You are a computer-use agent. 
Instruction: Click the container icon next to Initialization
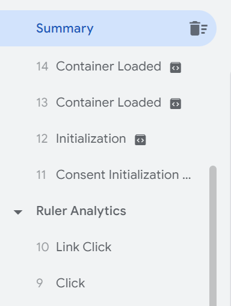click(x=140, y=140)
